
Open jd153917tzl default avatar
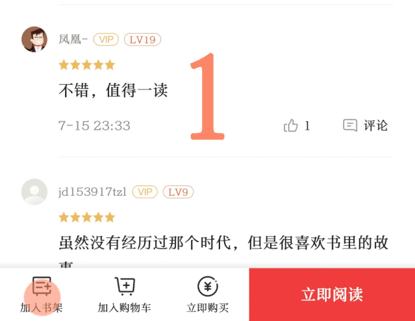pyautogui.click(x=34, y=192)
